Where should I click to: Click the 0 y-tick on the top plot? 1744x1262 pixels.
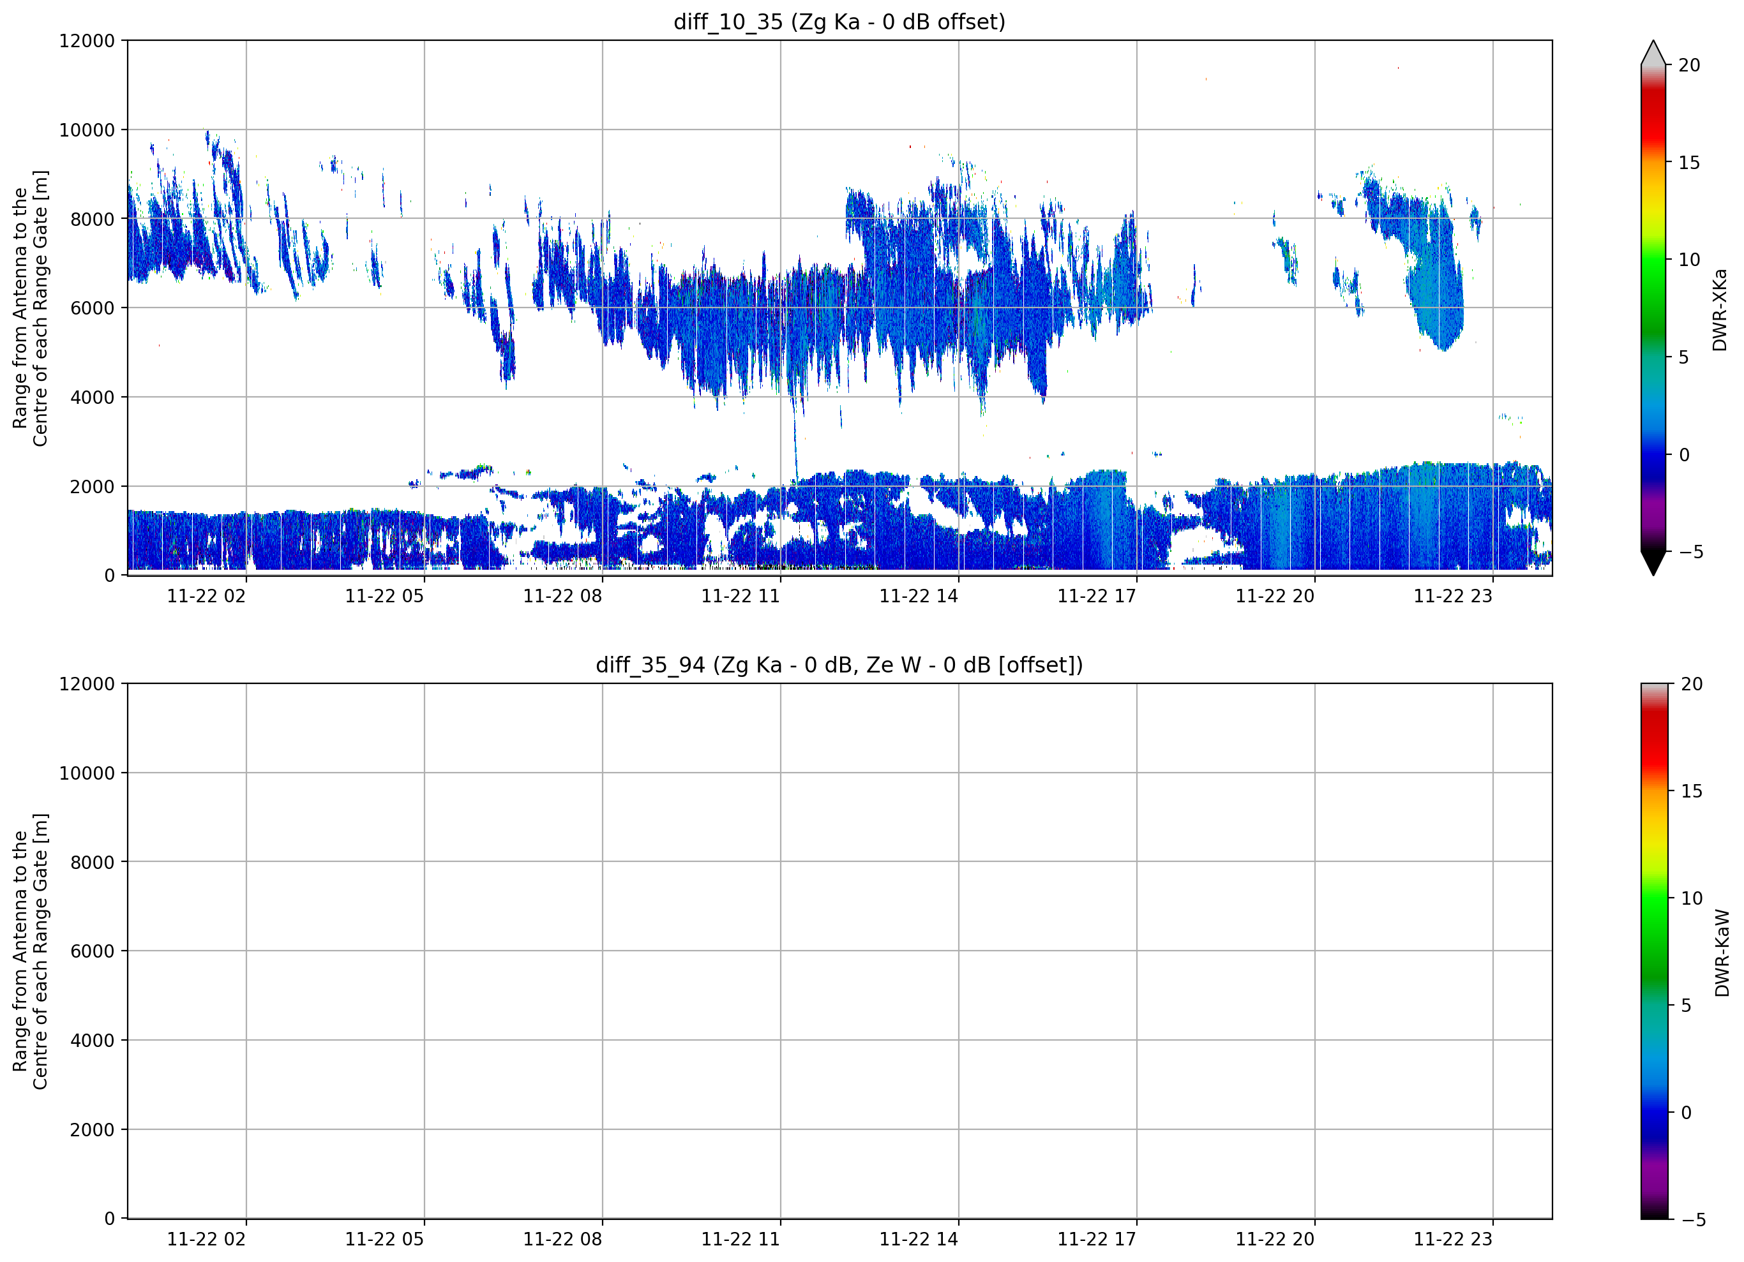coord(109,575)
